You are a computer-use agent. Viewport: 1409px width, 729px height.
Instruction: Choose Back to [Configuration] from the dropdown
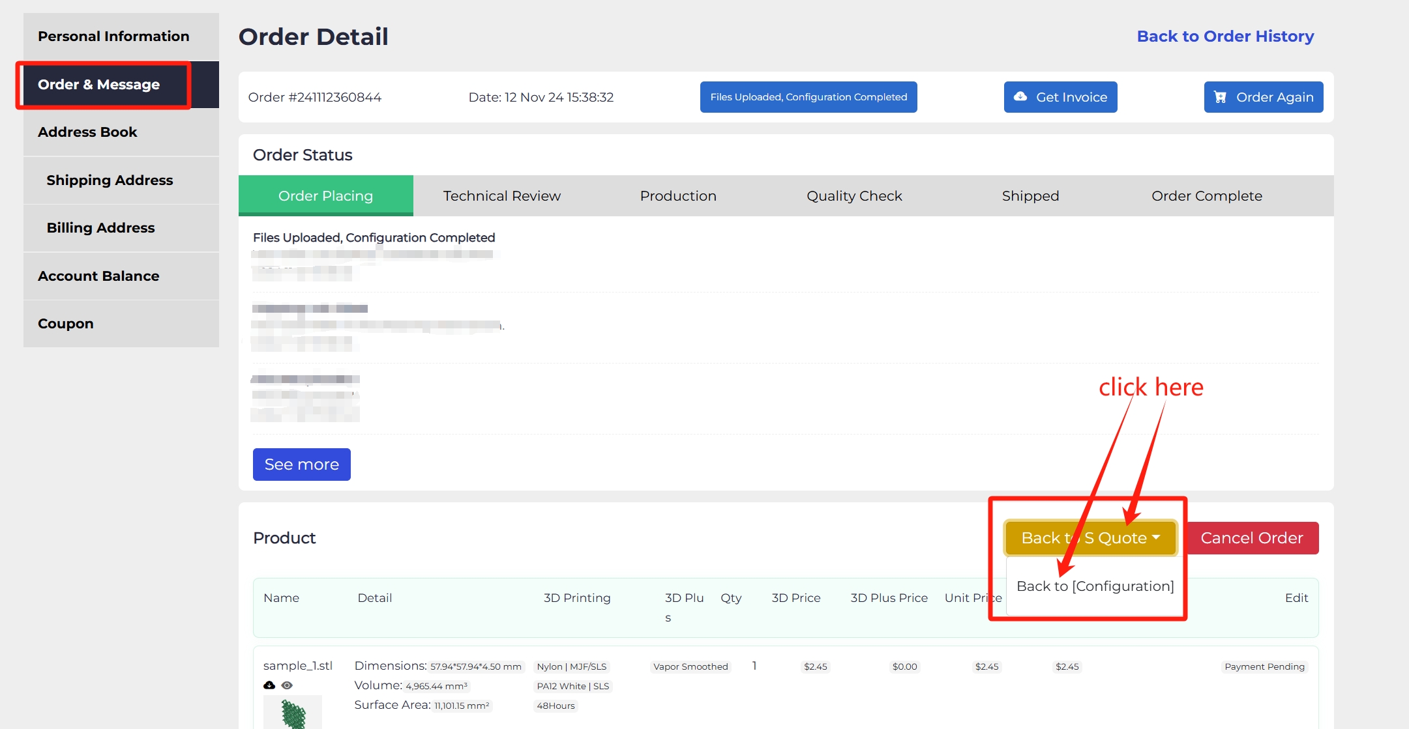pyautogui.click(x=1095, y=586)
